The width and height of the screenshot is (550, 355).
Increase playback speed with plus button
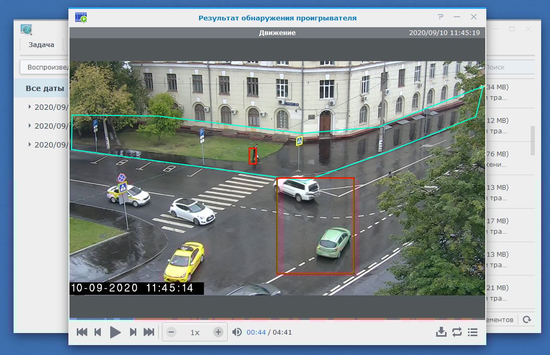pos(218,332)
